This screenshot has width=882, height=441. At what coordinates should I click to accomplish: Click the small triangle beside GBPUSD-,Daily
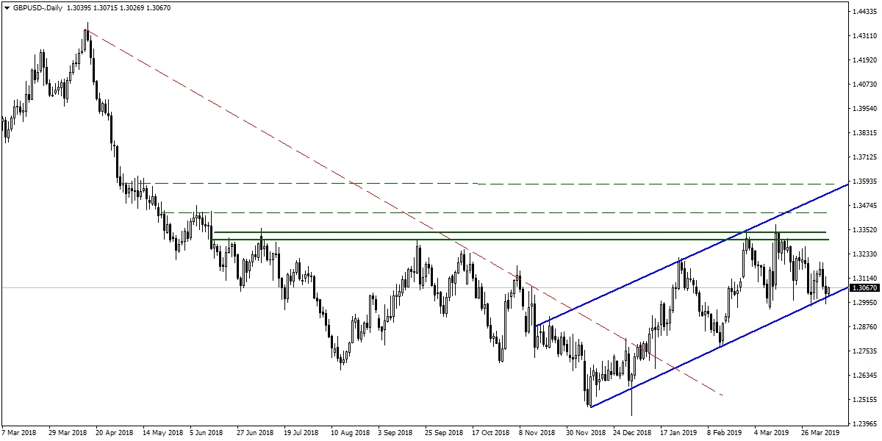point(7,7)
